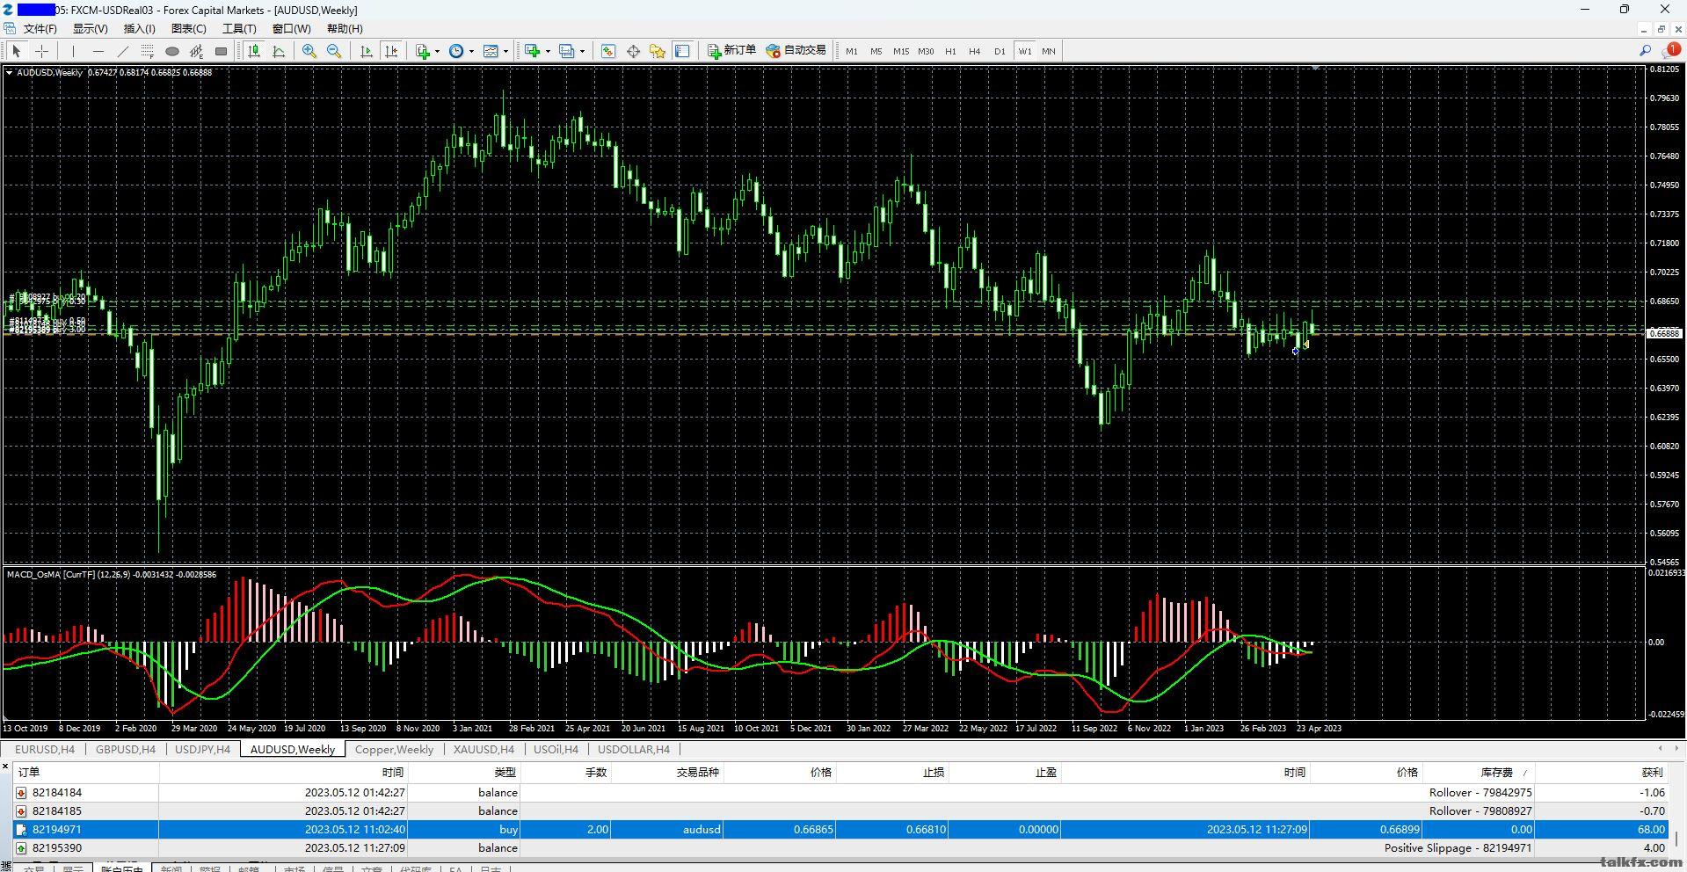Pick the horizontal line drawing tool
Screen dimensions: 1687x872
click(98, 51)
